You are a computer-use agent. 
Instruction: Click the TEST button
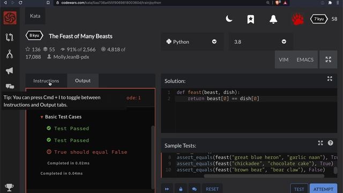(x=299, y=189)
